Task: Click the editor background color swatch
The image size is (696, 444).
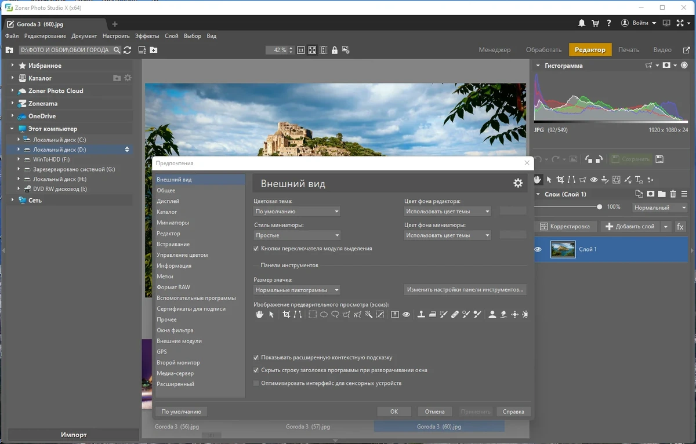Action: click(x=513, y=211)
